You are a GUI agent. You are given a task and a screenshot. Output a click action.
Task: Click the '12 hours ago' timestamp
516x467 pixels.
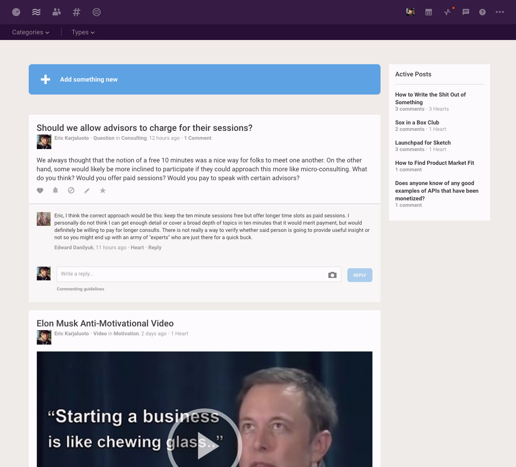[164, 138]
